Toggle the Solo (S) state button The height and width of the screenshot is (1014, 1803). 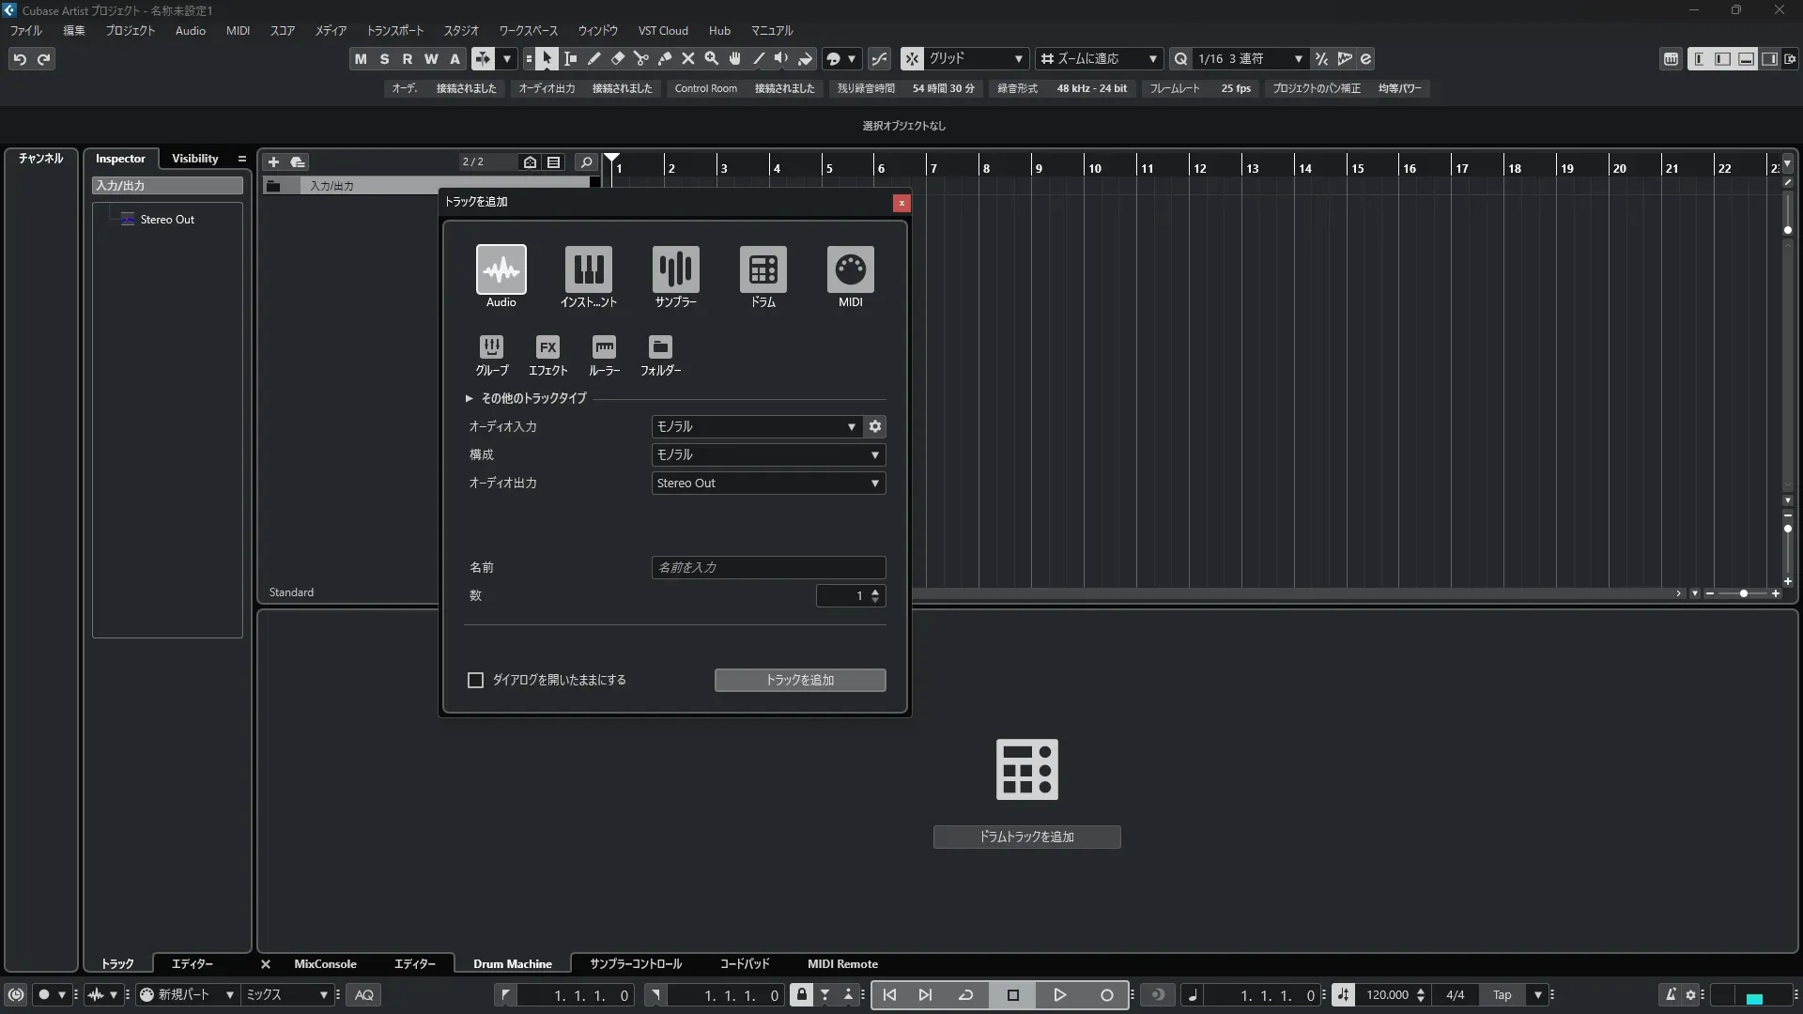384,59
